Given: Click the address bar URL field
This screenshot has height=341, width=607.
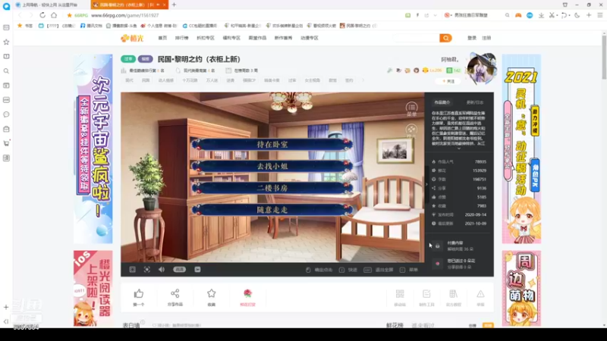Looking at the screenshot, I should click(x=232, y=15).
